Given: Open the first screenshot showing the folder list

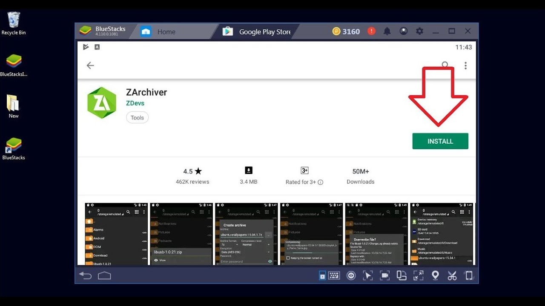Looking at the screenshot, I should coord(116,234).
